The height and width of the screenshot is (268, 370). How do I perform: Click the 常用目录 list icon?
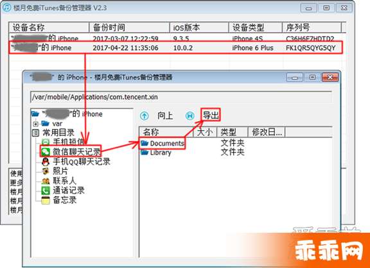[35, 133]
